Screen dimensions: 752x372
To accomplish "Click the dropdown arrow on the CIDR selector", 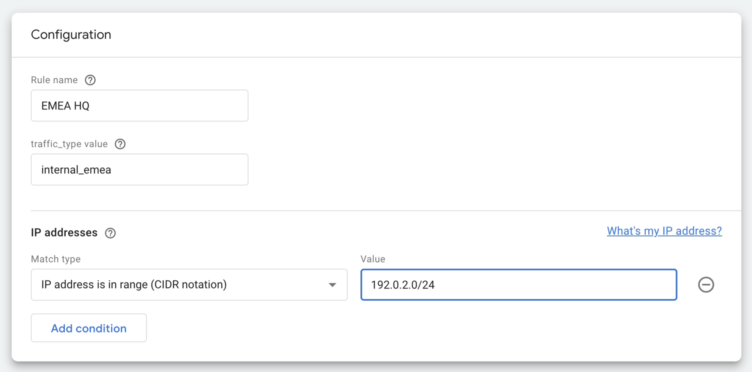I will click(332, 284).
